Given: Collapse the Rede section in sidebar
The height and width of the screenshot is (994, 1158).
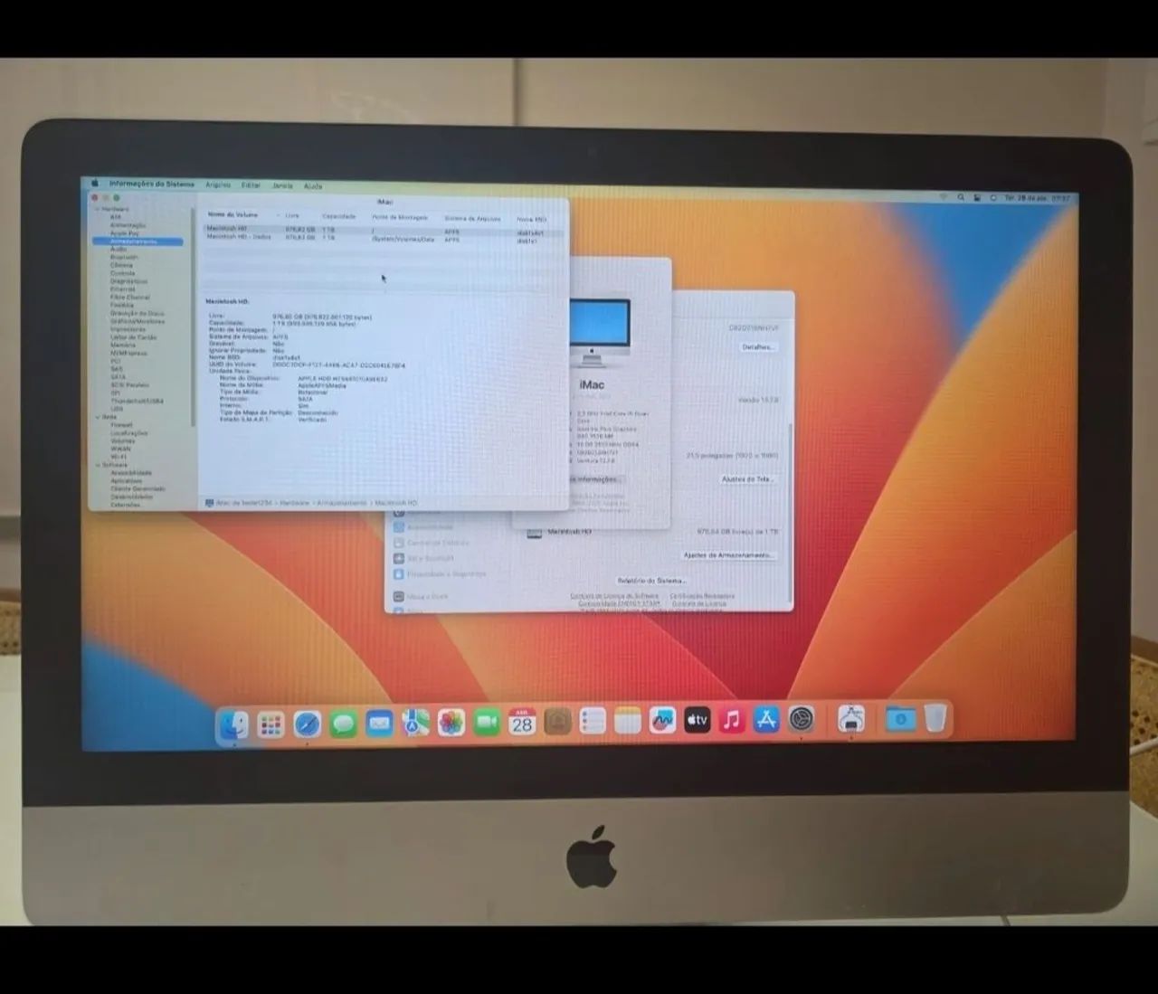Looking at the screenshot, I should [98, 417].
